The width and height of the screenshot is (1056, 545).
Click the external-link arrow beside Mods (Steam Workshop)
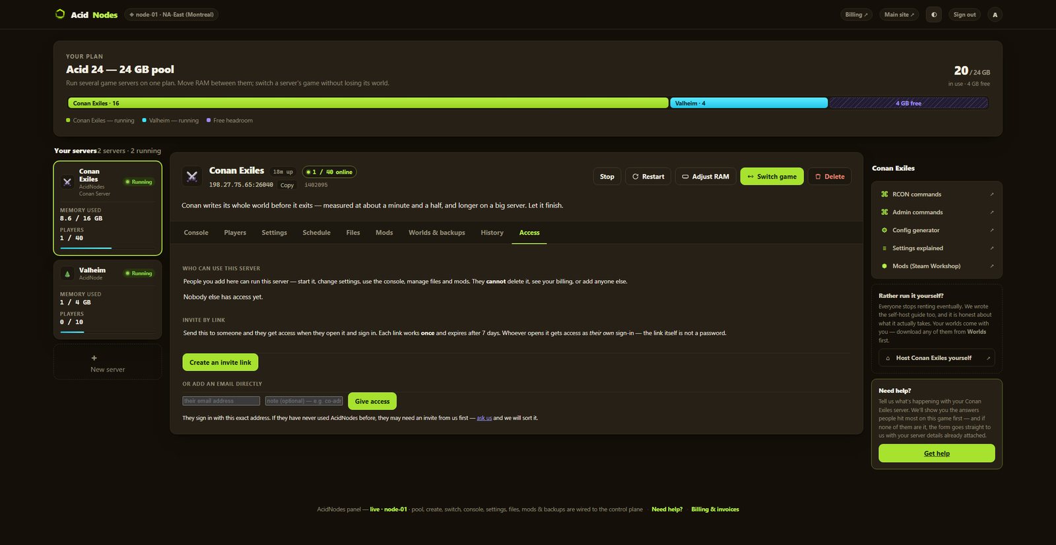point(992,266)
